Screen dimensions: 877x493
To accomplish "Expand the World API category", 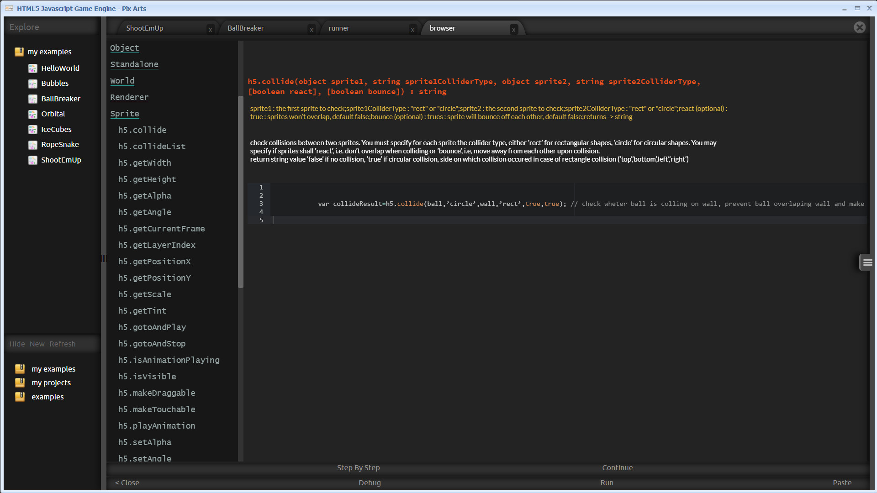I will click(122, 81).
